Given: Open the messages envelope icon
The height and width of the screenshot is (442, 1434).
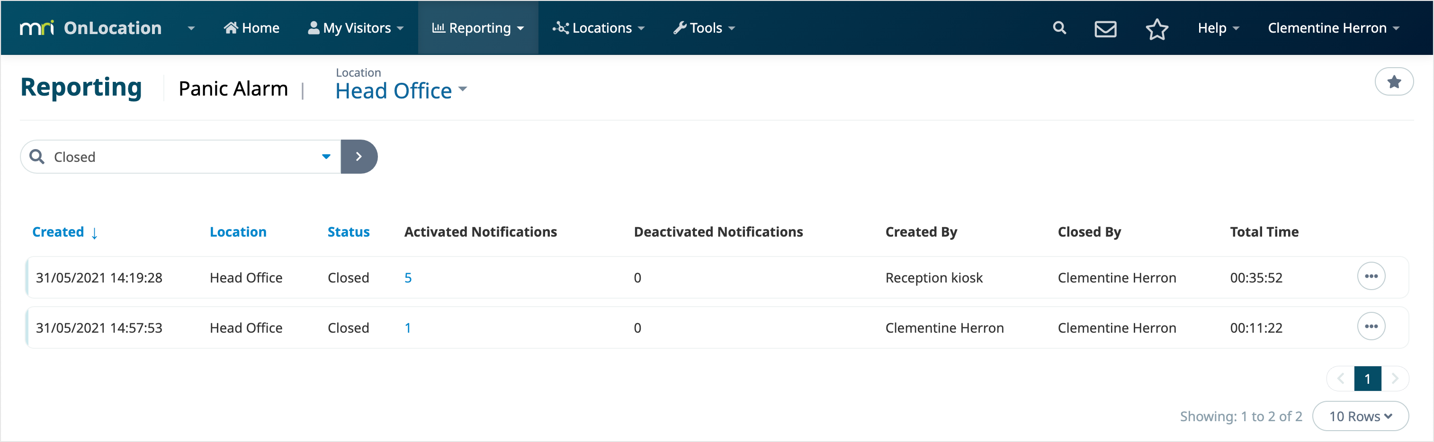Looking at the screenshot, I should pyautogui.click(x=1105, y=28).
